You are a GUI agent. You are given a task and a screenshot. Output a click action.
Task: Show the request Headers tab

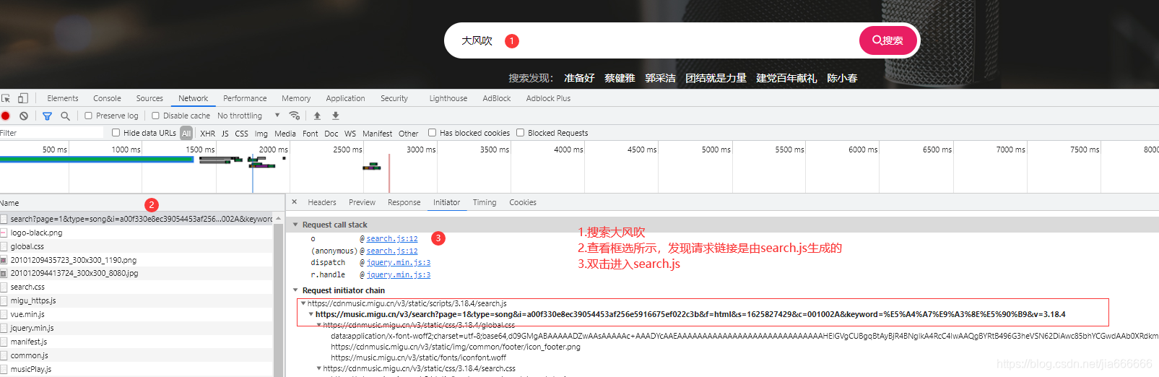tap(322, 202)
